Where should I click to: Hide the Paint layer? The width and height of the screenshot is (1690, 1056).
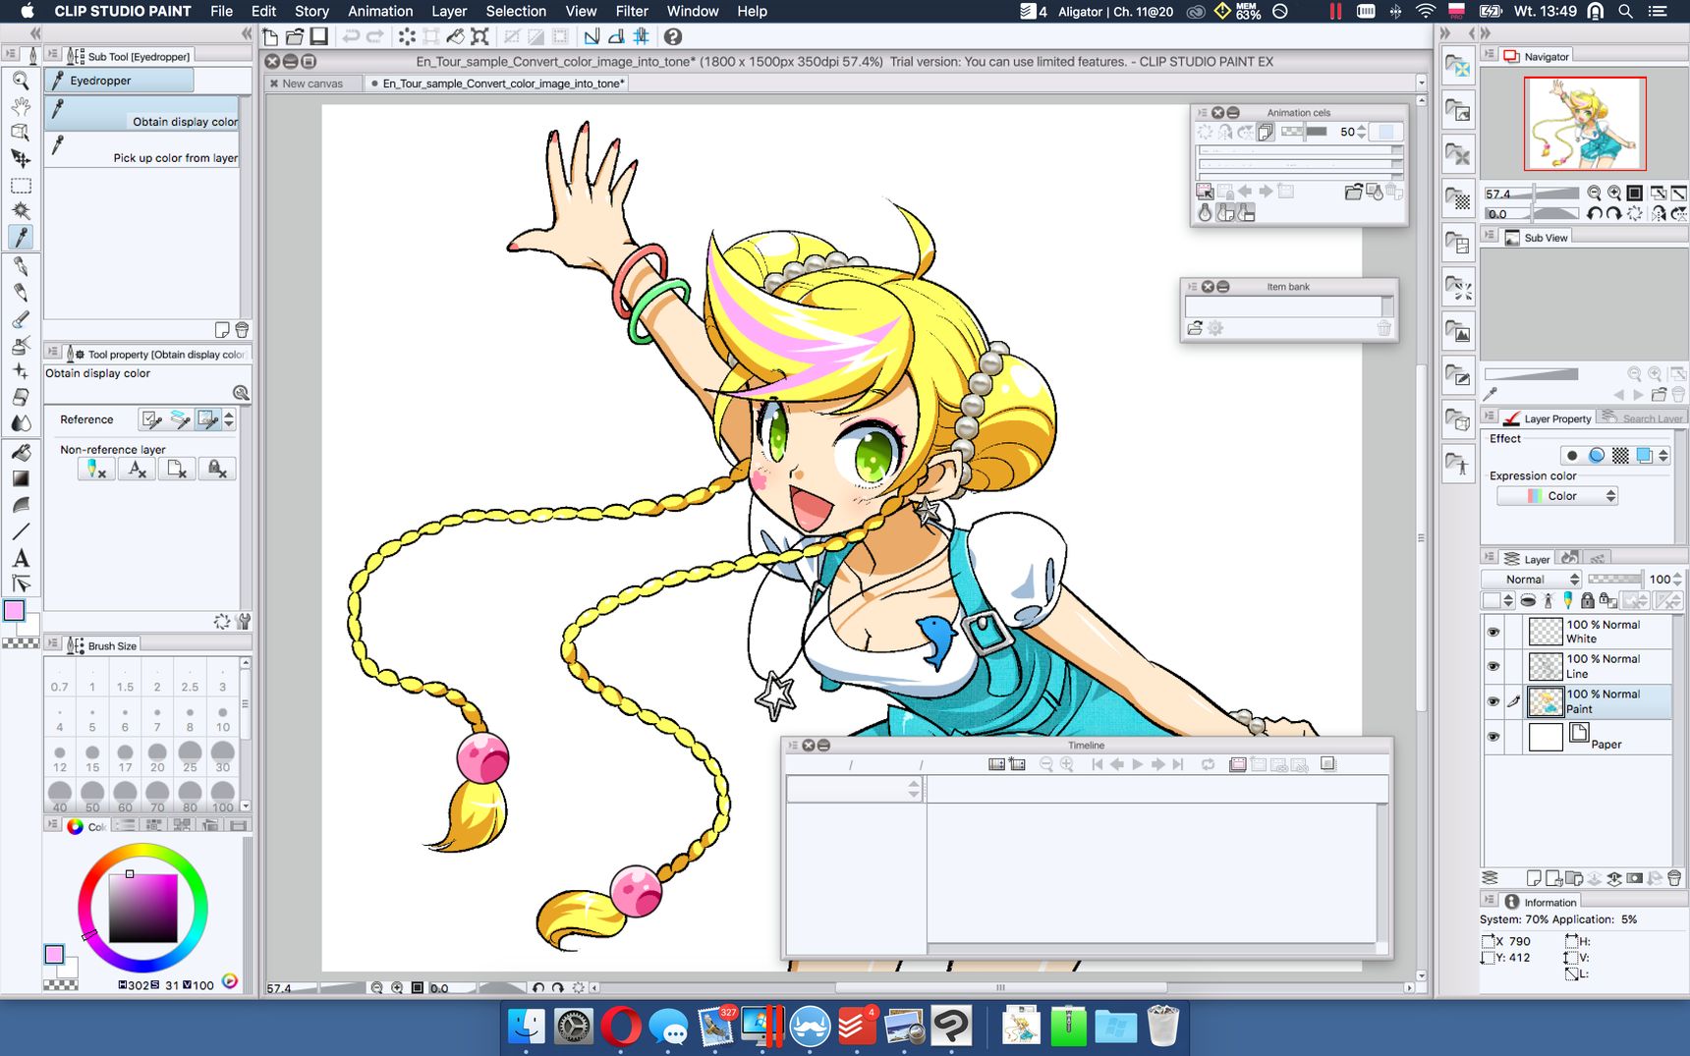point(1493,701)
